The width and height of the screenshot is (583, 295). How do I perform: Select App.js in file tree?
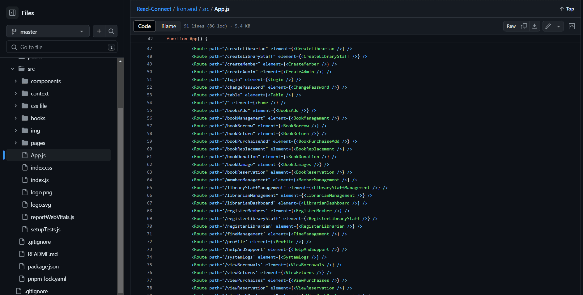[x=58, y=155]
